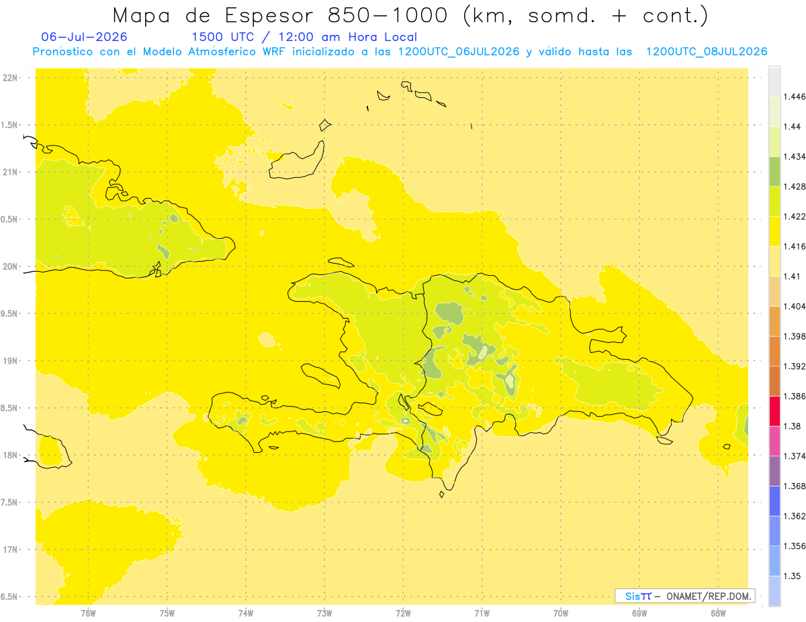Click the color bar value '1.386'
The width and height of the screenshot is (806, 622).
(795, 397)
